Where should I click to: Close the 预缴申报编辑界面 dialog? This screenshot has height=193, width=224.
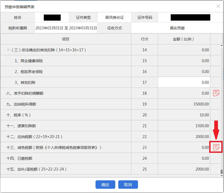(x=218, y=6)
